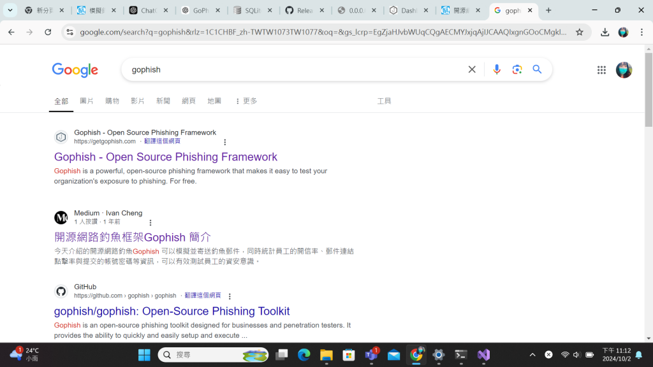Show hidden system tray icons
The height and width of the screenshot is (367, 653).
click(532, 355)
